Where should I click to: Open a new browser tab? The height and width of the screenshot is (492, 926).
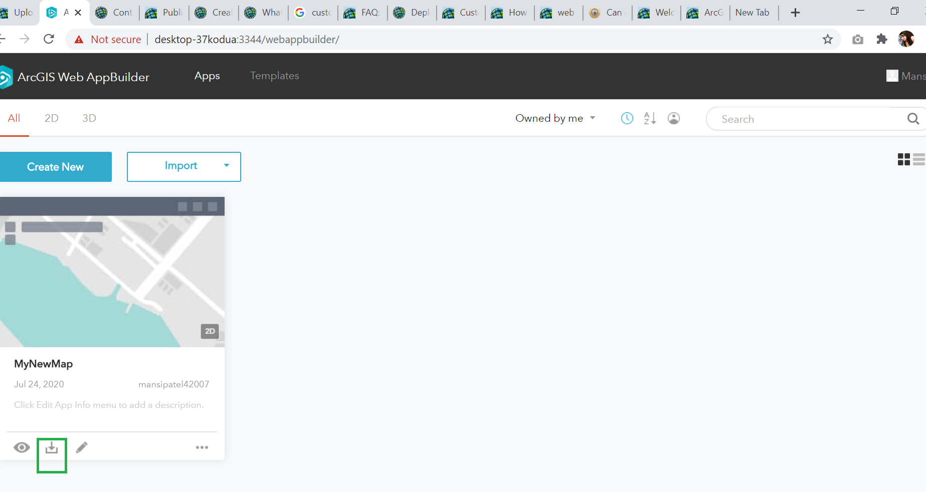coord(795,13)
